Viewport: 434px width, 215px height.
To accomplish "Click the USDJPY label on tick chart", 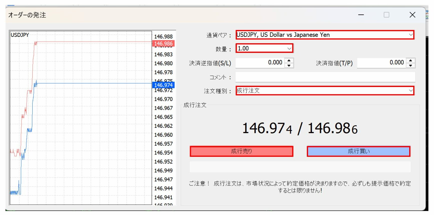I will pos(20,35).
